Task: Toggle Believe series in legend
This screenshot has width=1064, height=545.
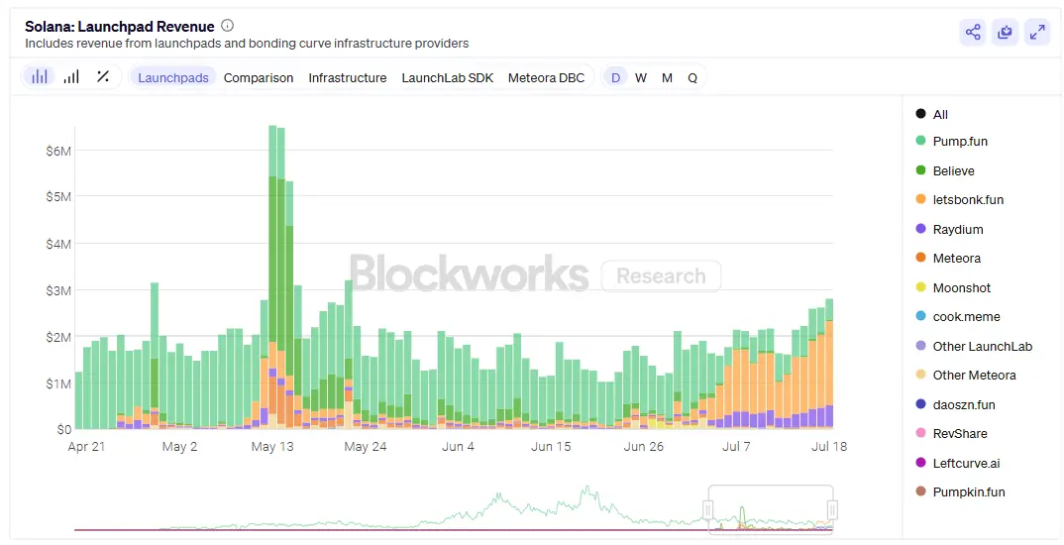Action: [x=944, y=171]
